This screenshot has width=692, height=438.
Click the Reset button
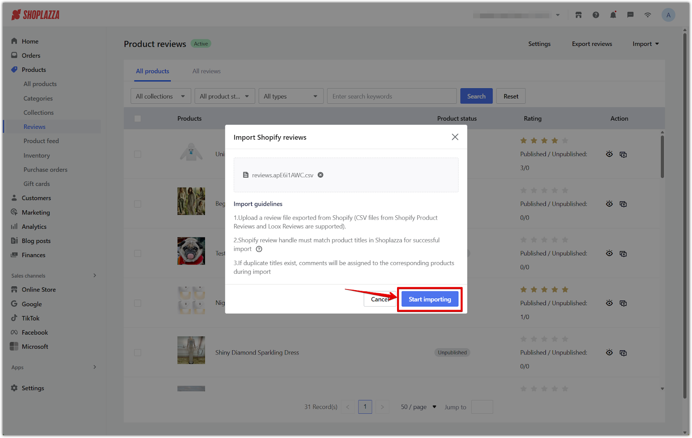[511, 96]
